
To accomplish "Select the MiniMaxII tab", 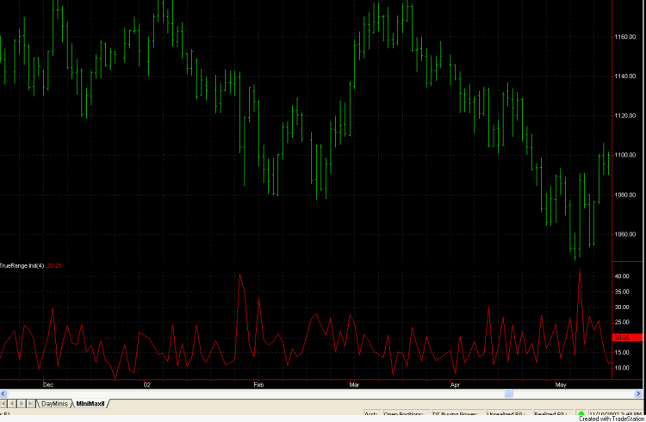I will 90,404.
